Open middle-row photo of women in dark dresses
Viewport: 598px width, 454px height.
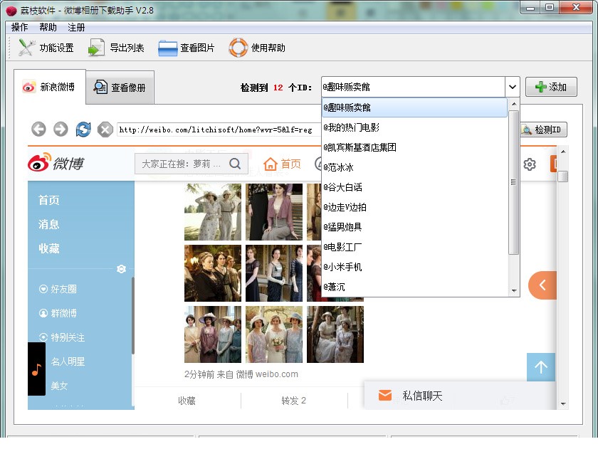[x=274, y=273]
